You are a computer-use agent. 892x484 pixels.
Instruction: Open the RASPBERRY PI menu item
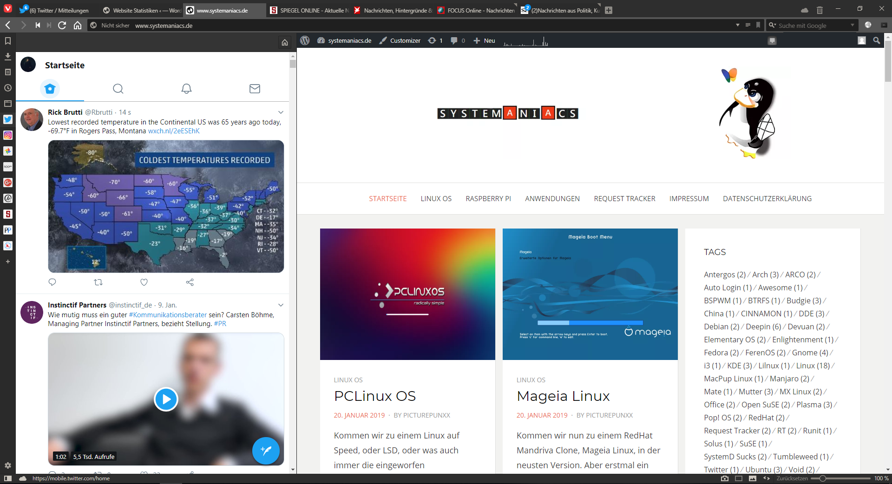pos(488,199)
